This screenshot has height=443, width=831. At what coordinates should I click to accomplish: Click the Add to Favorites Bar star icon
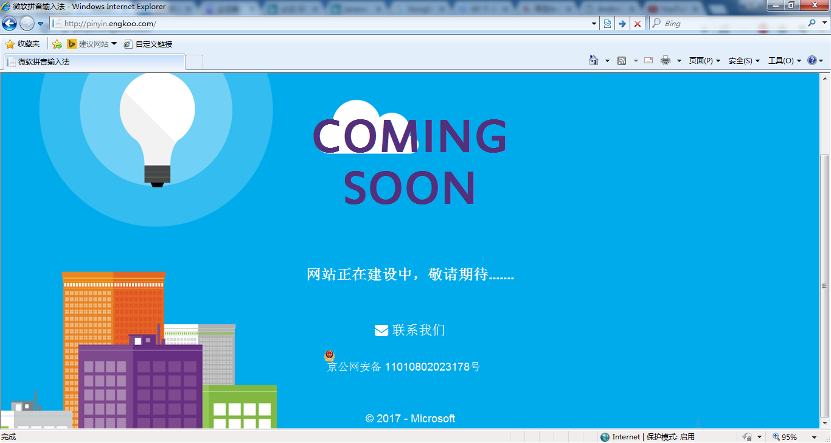coord(57,44)
